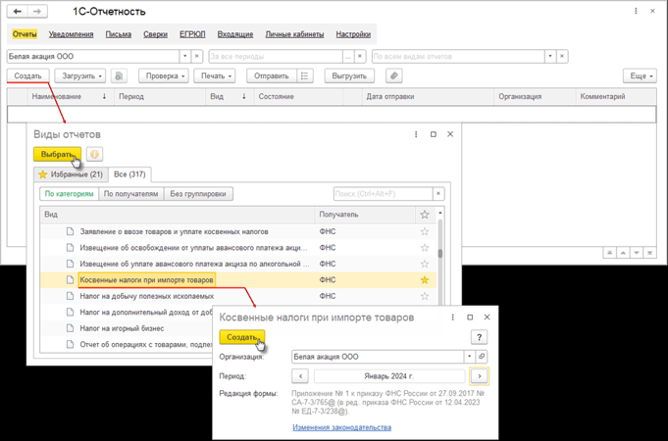Click the info icon next to Выбрать
The height and width of the screenshot is (441, 668).
pos(95,154)
